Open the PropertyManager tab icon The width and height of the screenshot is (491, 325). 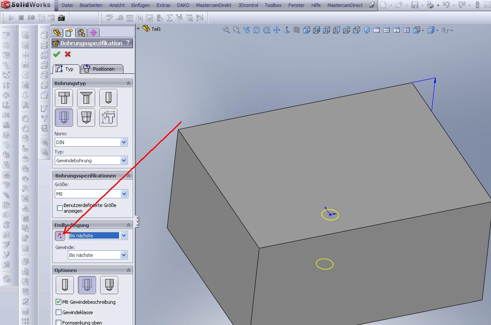click(x=69, y=33)
